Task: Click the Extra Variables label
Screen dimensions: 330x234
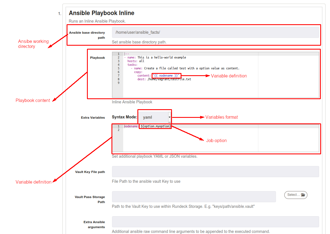Action: point(93,118)
